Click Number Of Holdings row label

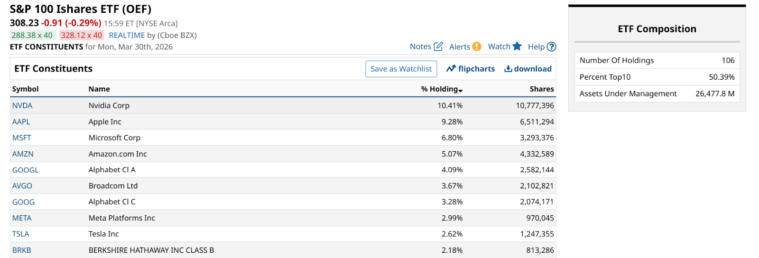[617, 60]
